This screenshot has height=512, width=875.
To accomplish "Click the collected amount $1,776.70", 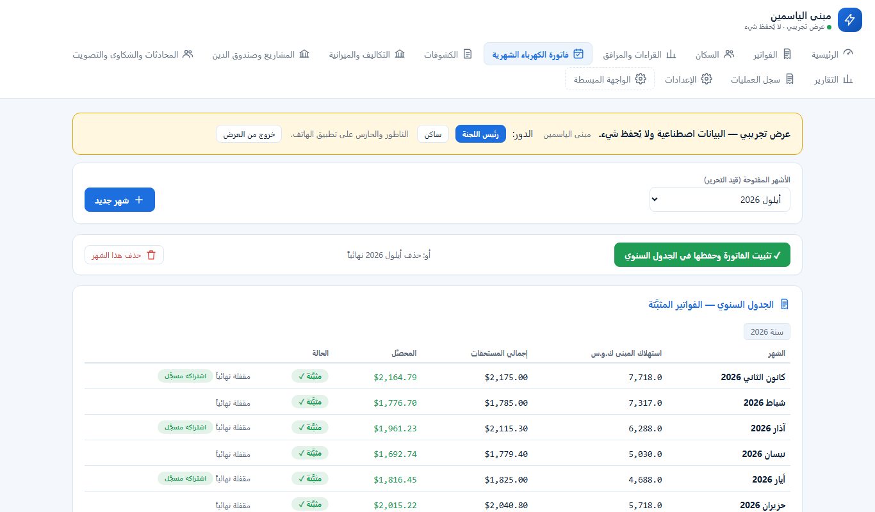I will (x=395, y=403).
